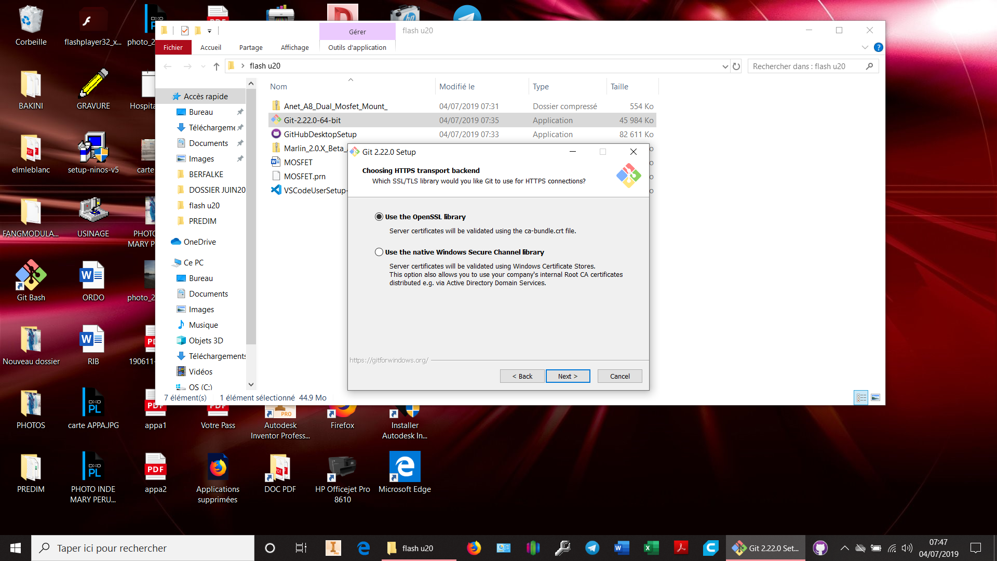Select the OpenSSL library radio option

click(x=379, y=217)
